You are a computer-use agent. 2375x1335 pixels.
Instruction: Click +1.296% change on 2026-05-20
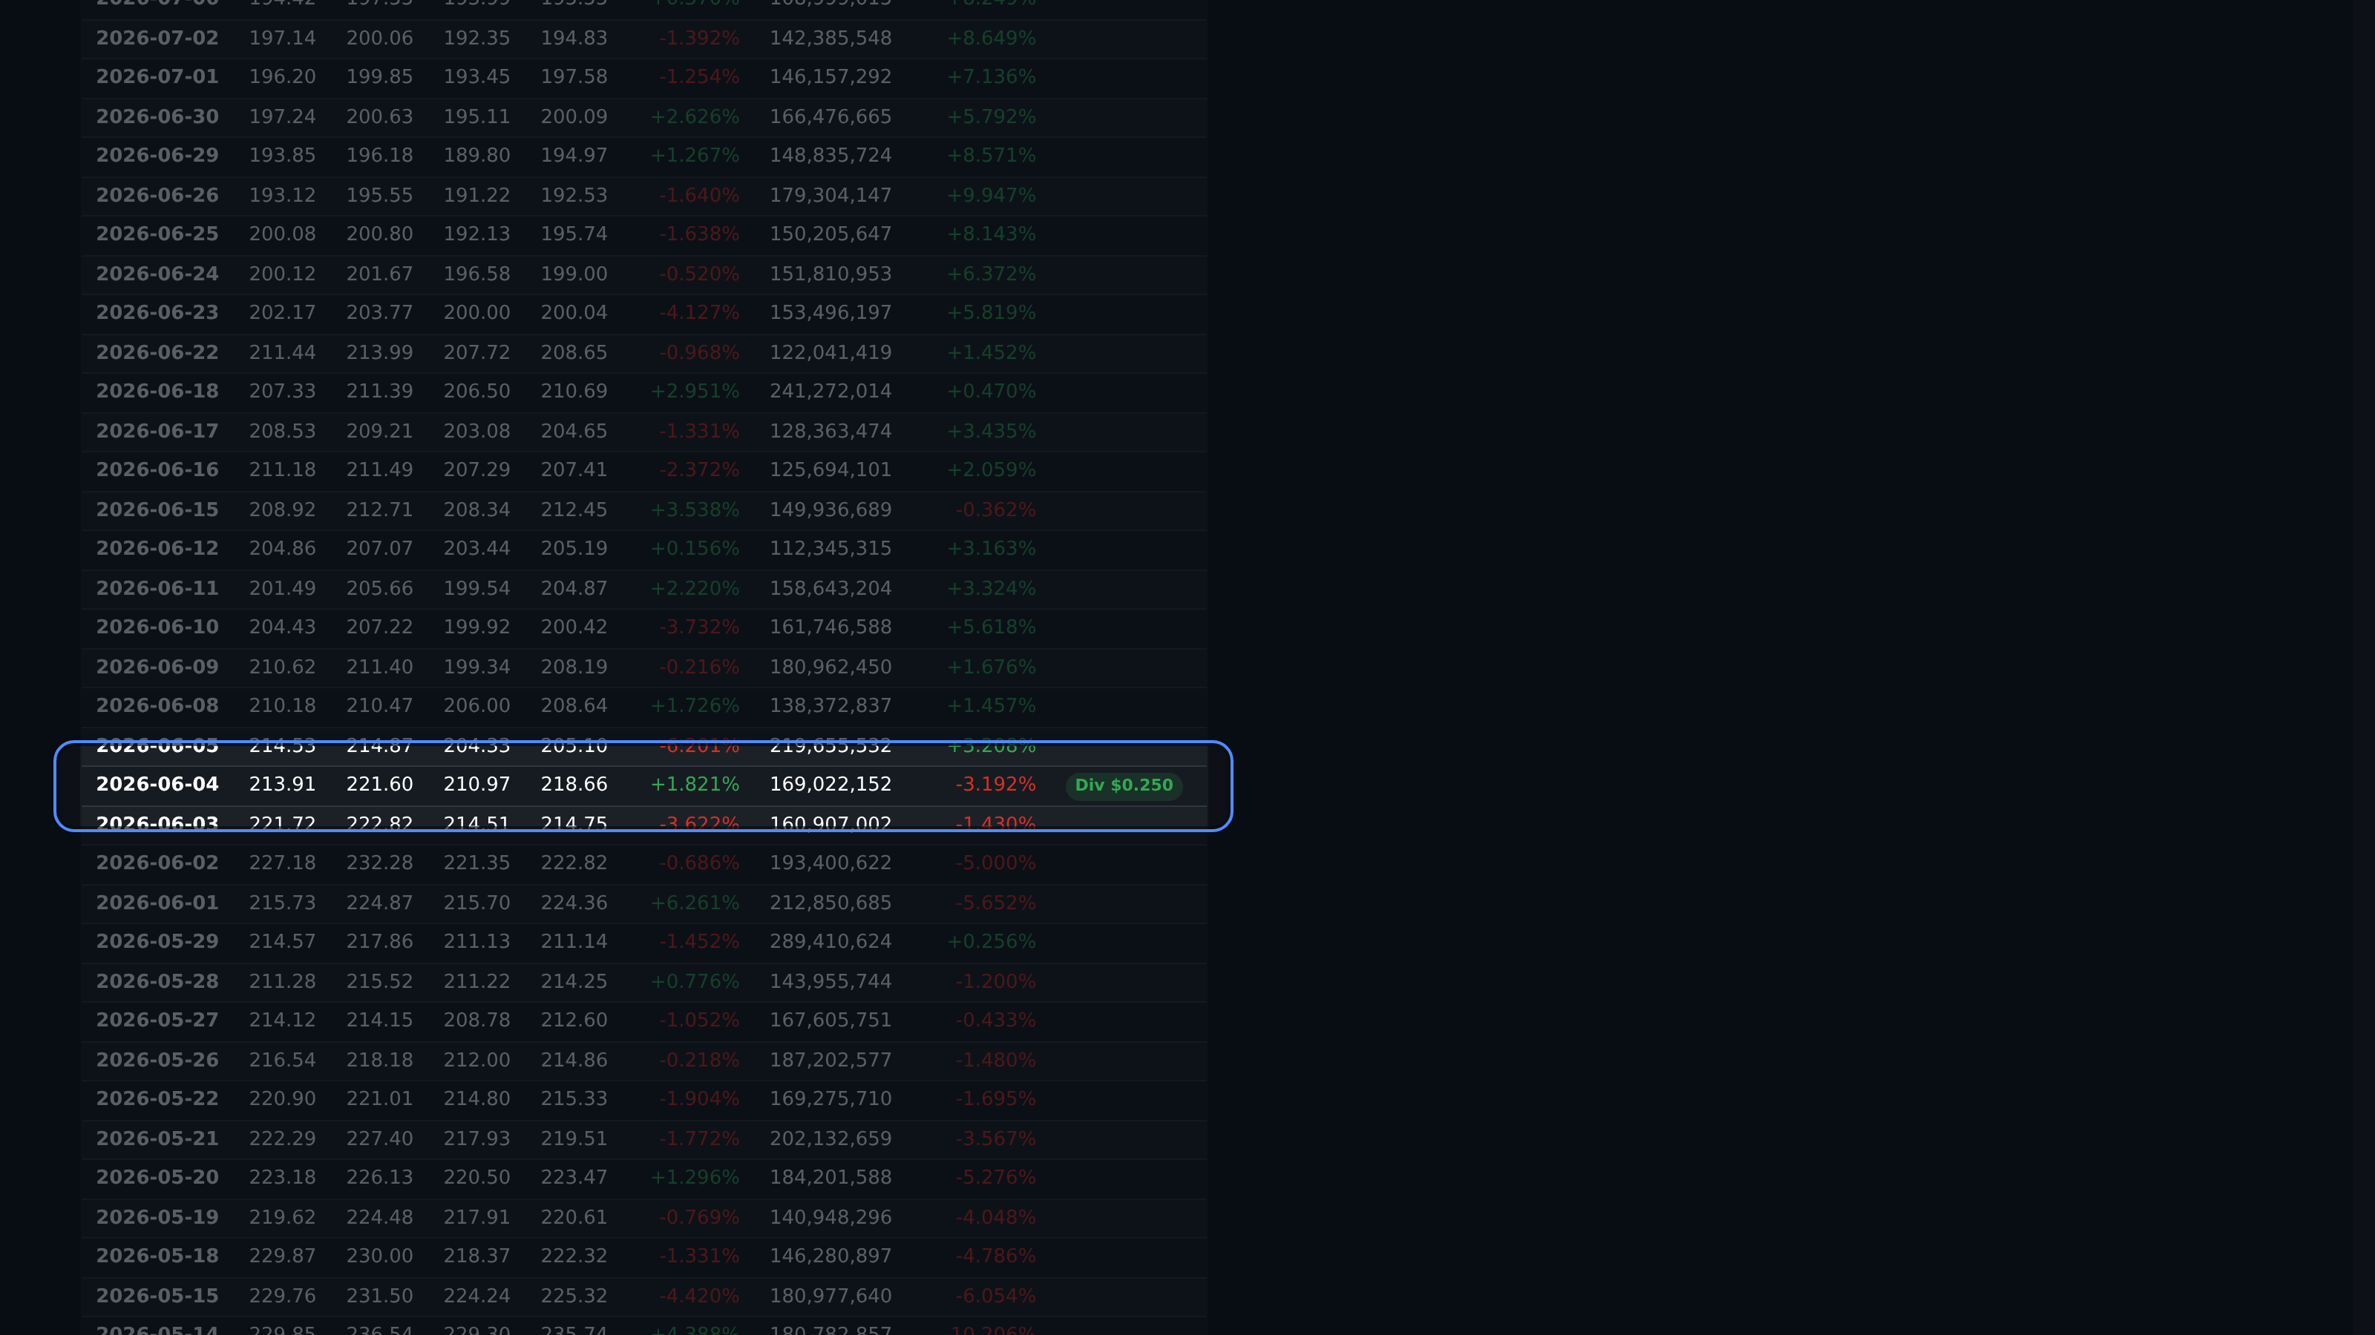[695, 1178]
